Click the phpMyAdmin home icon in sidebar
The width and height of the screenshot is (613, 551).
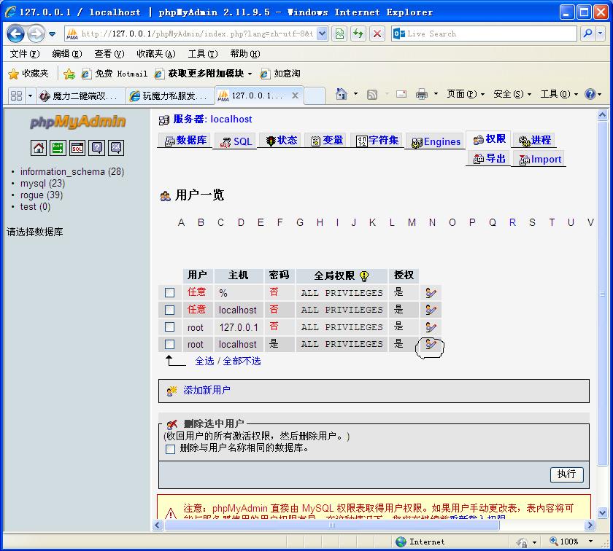(39, 148)
